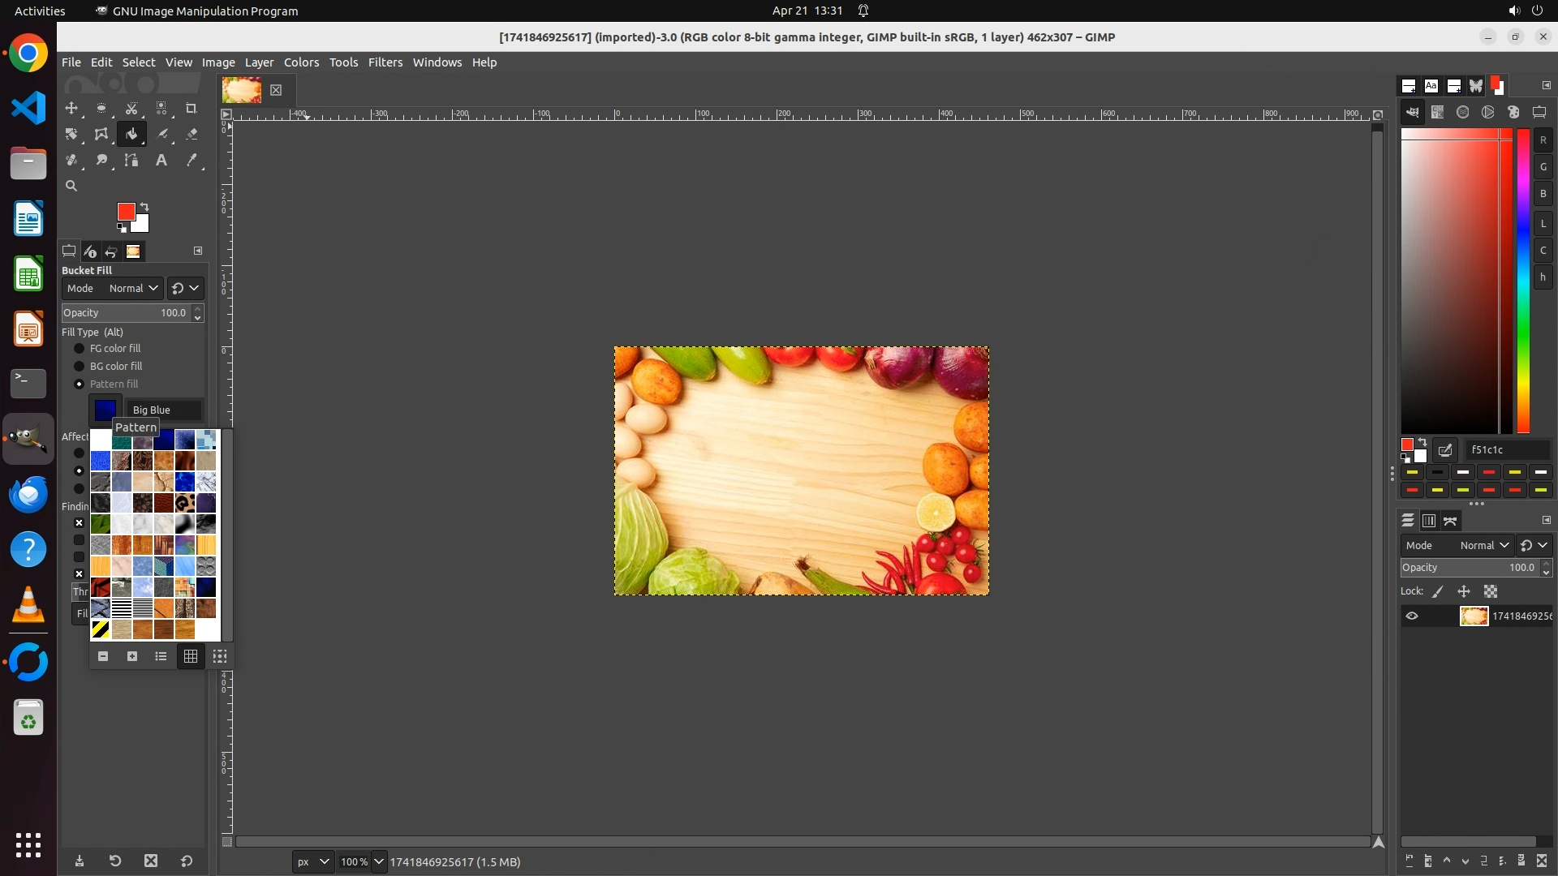1558x876 pixels.
Task: Open Bucket Fill Mode Normal dropdown
Action: tap(134, 288)
